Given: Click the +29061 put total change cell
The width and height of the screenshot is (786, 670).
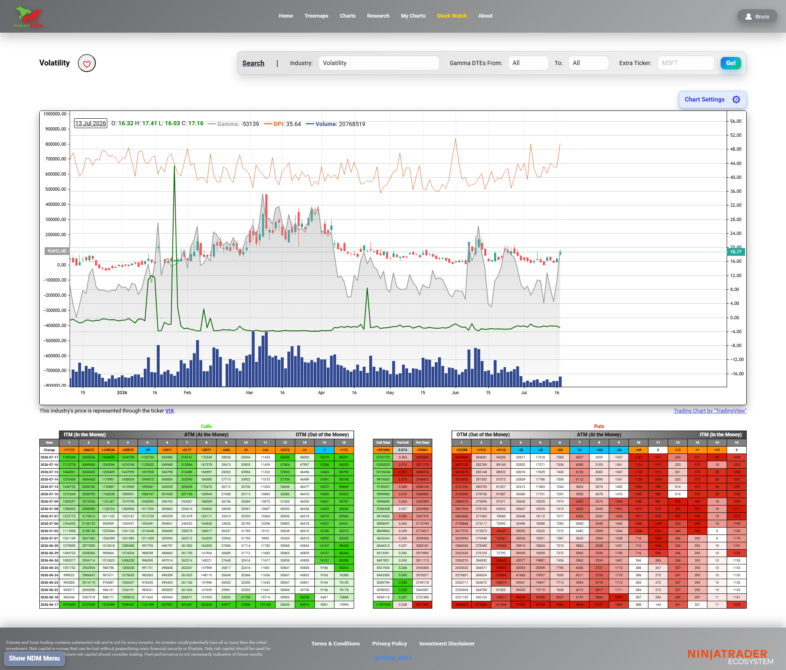Looking at the screenshot, I should [x=422, y=450].
